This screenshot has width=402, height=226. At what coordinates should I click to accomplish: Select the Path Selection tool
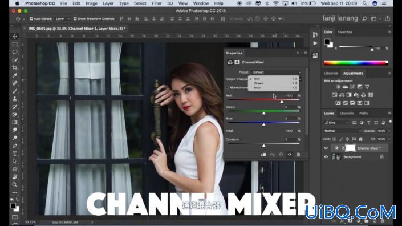[x=15, y=162]
